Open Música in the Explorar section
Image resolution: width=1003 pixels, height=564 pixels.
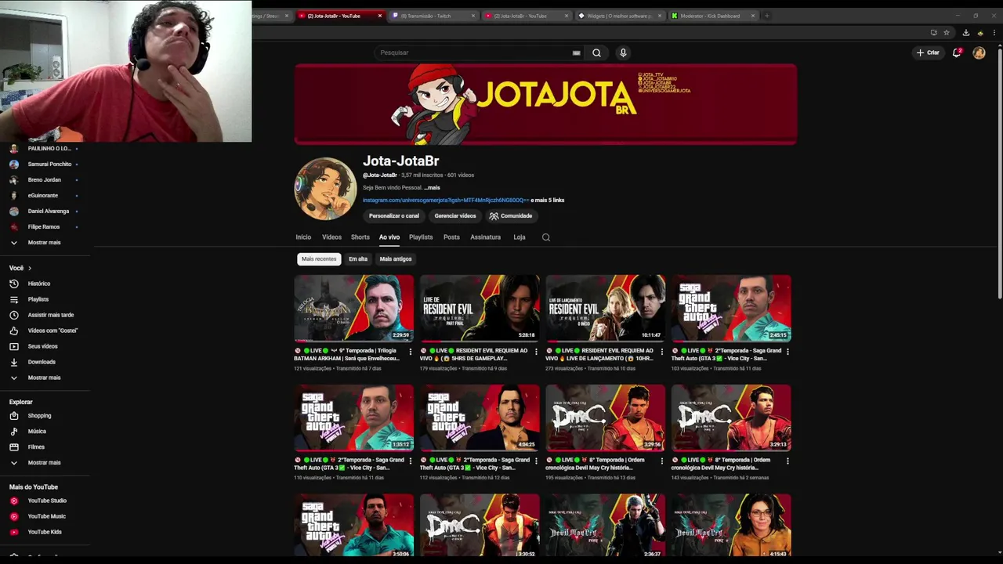click(37, 432)
